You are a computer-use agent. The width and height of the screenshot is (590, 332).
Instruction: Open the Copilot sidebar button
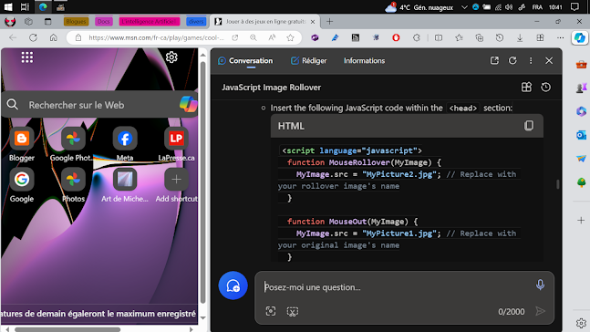580,37
